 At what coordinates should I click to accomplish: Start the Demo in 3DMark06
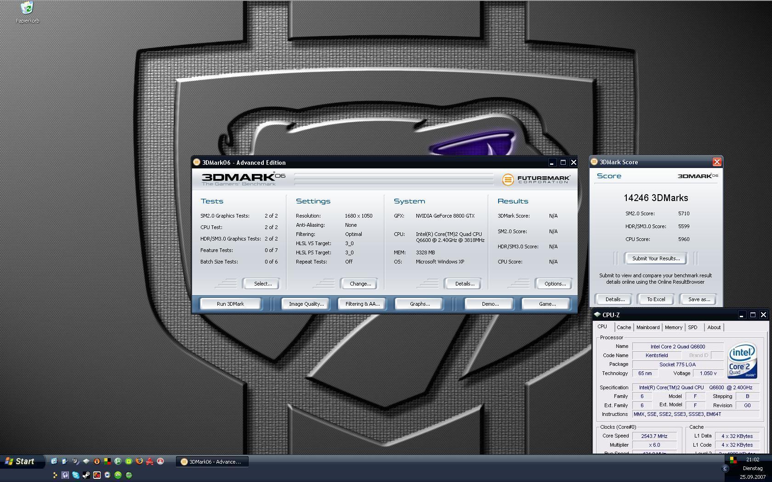[x=490, y=304]
